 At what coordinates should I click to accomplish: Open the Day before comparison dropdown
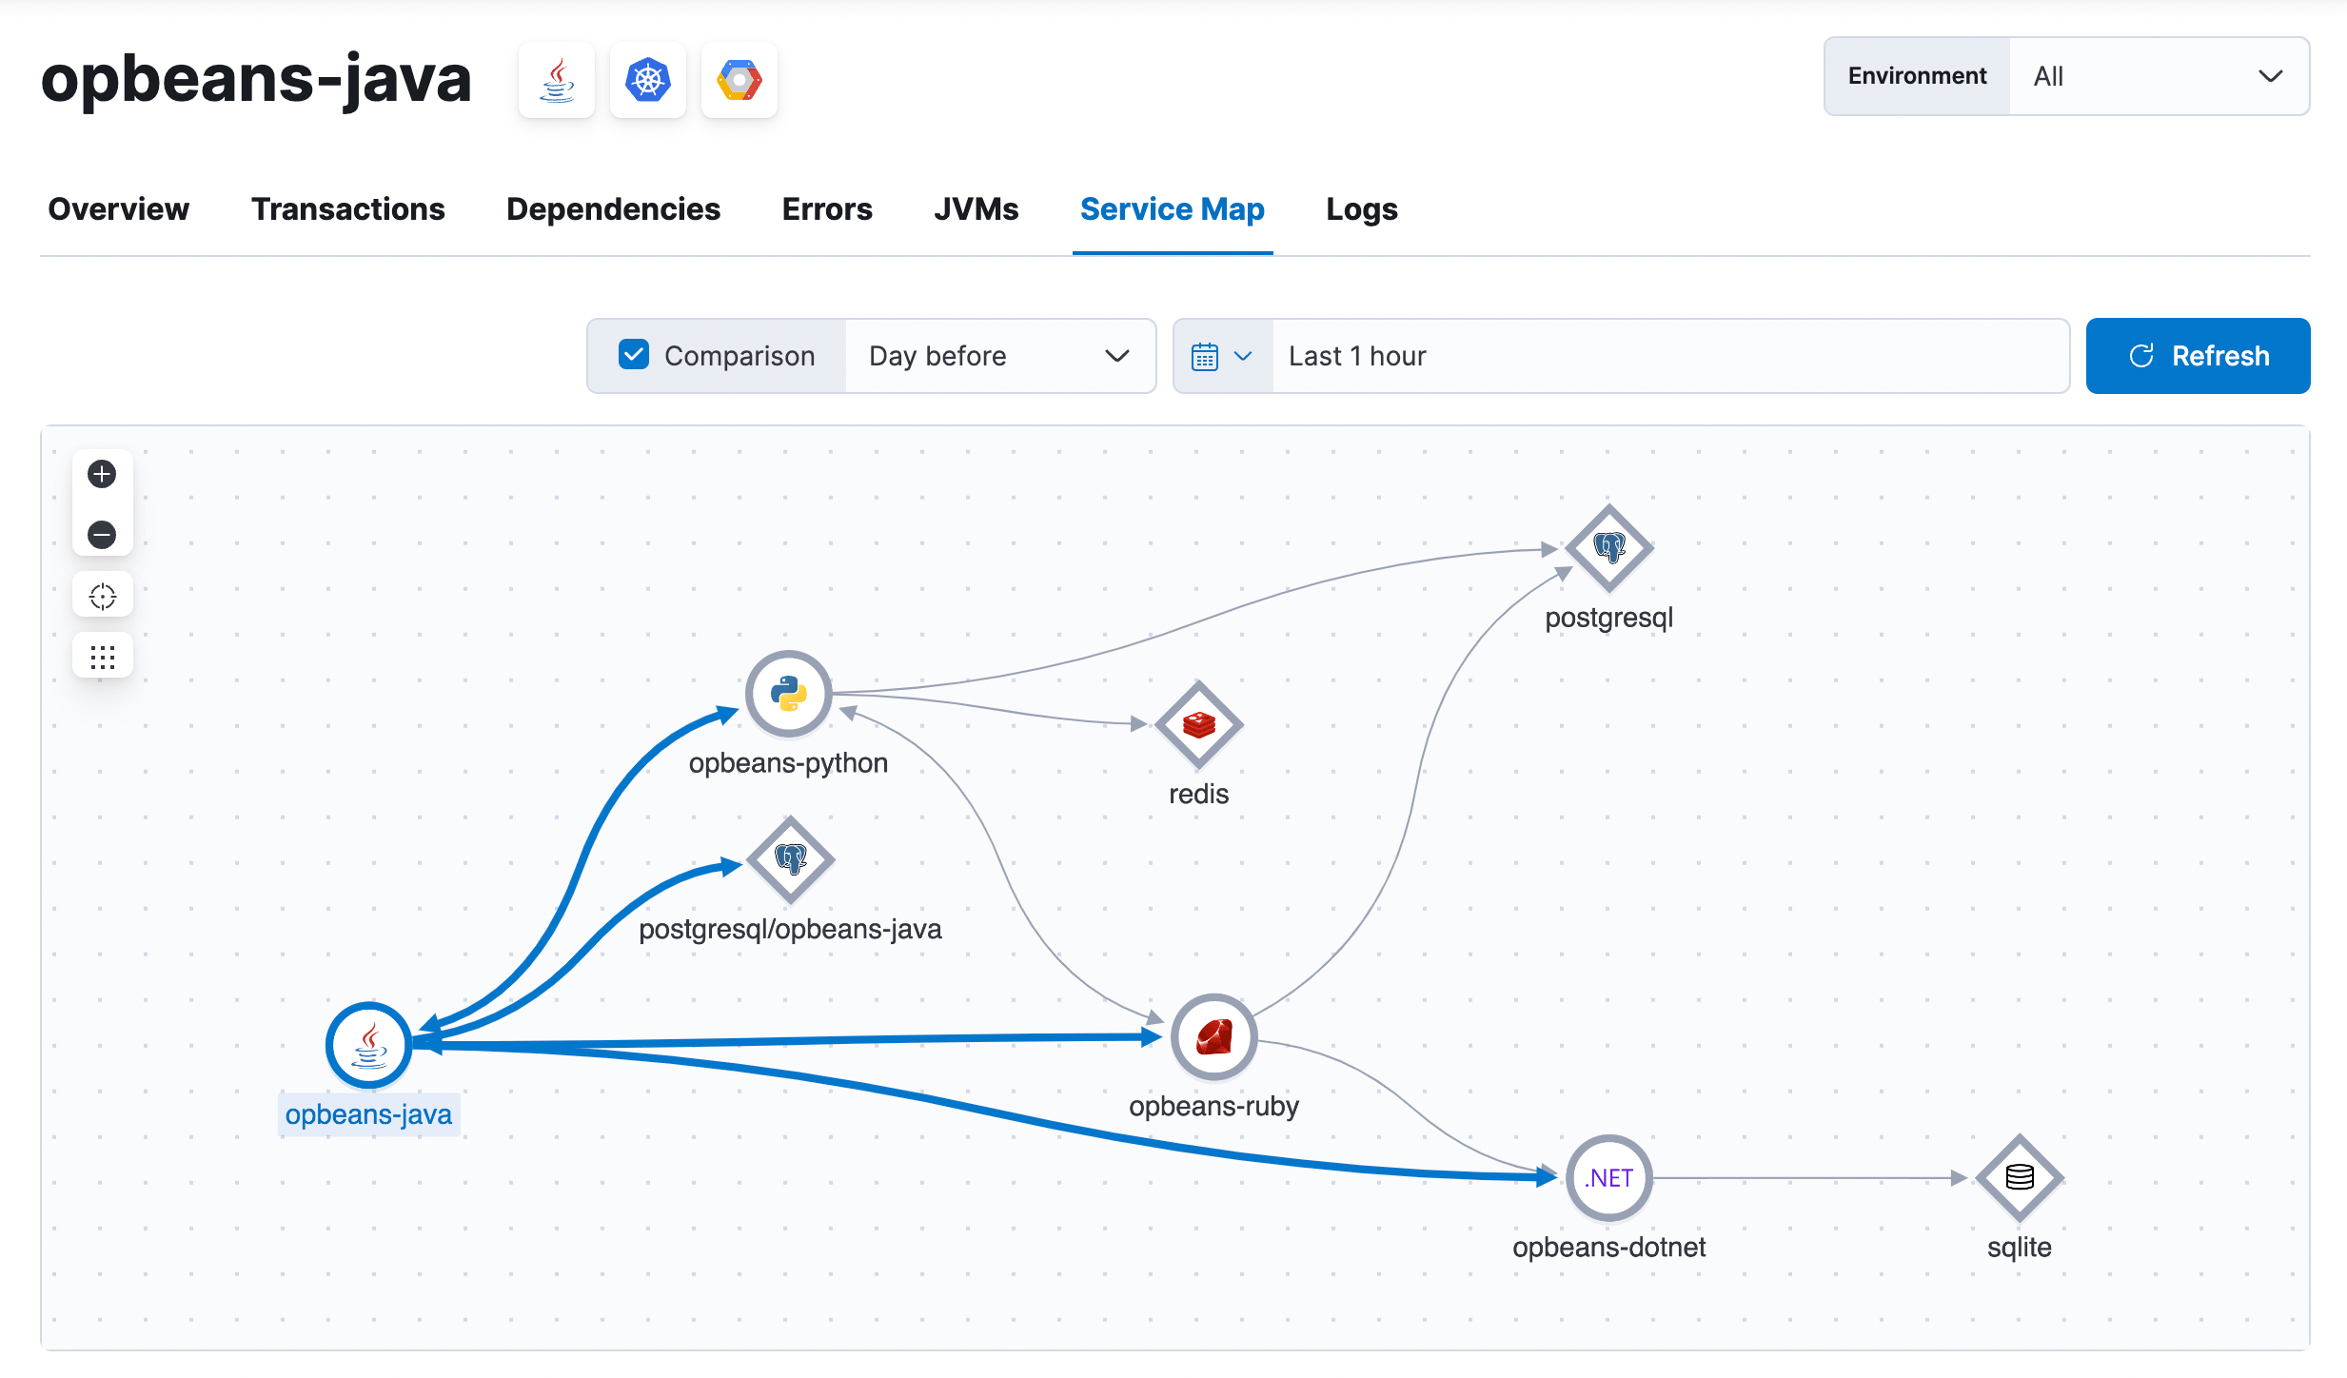pyautogui.click(x=999, y=356)
